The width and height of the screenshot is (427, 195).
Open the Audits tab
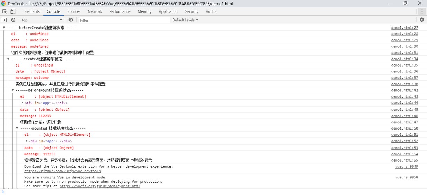(211, 11)
